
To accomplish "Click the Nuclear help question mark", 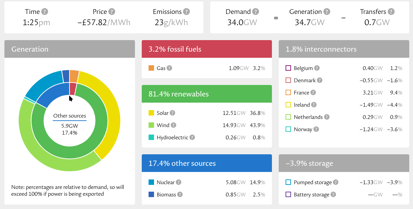I will pyautogui.click(x=179, y=182).
